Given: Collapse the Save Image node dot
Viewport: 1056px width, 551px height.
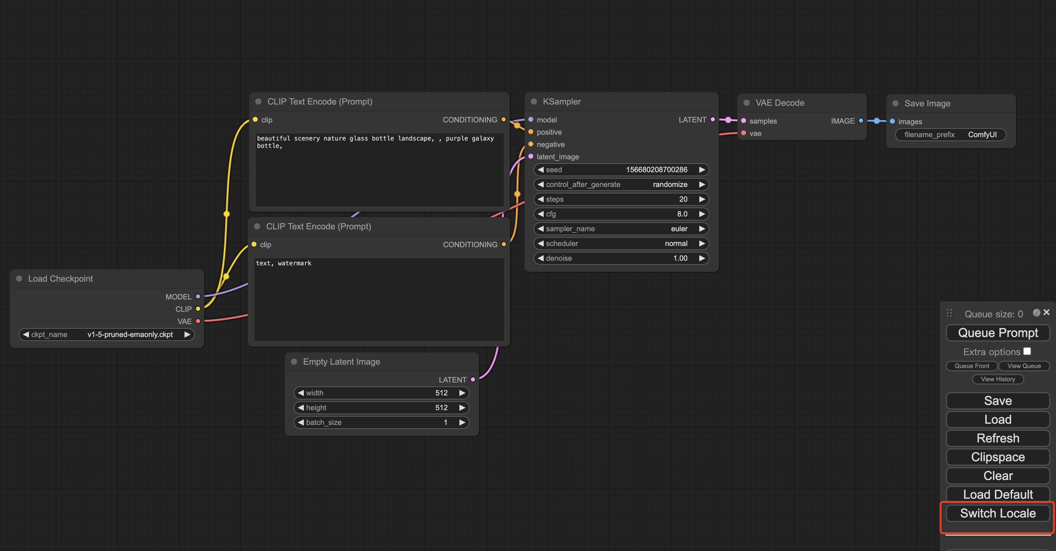Looking at the screenshot, I should 895,103.
